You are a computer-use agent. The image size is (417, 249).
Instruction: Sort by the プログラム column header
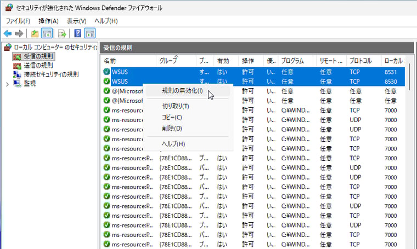(x=295, y=61)
